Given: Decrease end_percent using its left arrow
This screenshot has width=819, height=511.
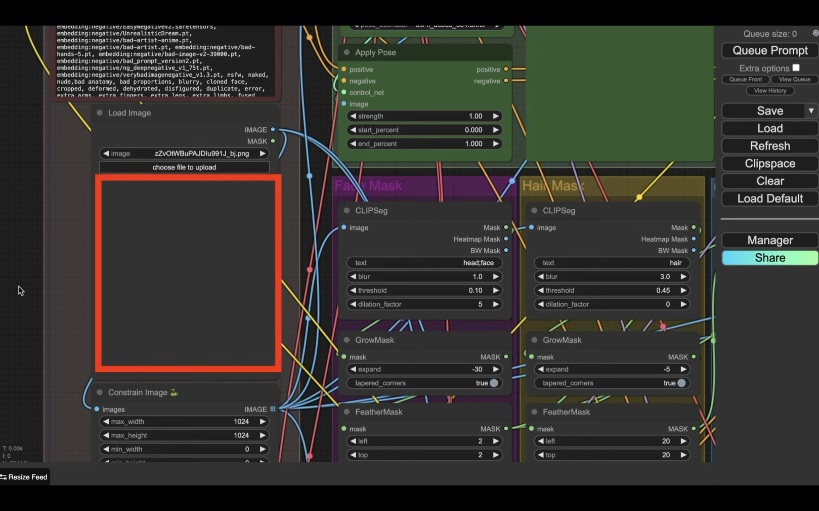Looking at the screenshot, I should [x=353, y=144].
